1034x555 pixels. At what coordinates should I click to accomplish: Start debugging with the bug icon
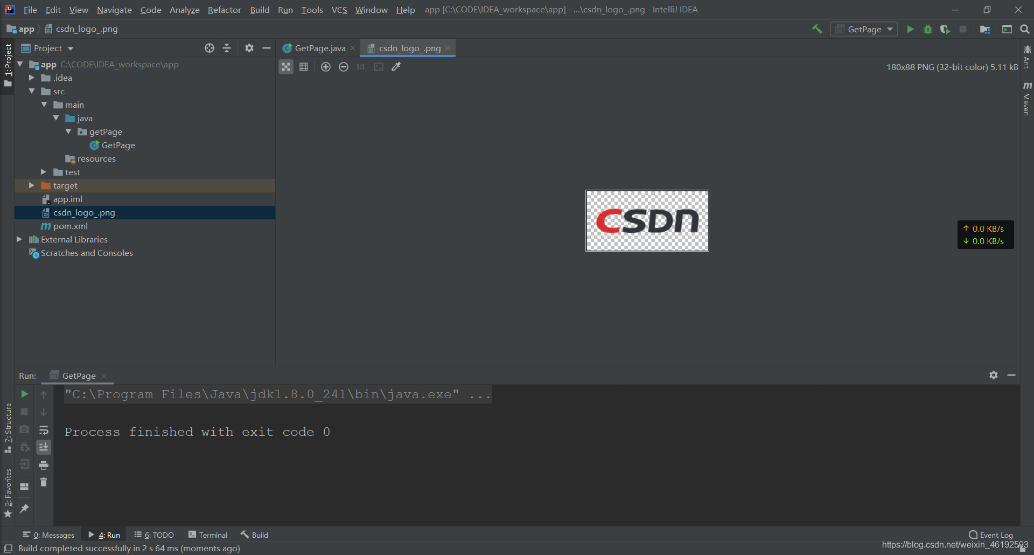(928, 29)
